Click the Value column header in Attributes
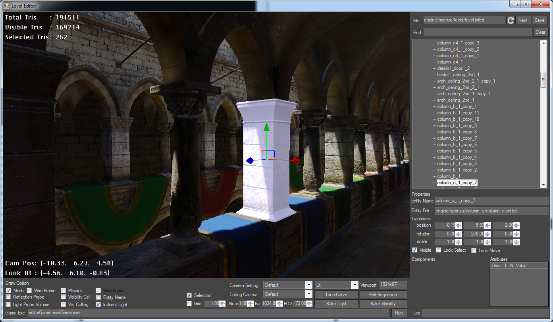The height and width of the screenshot is (322, 553). pyautogui.click(x=531, y=266)
